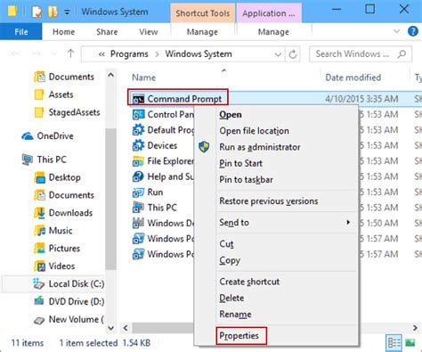
Task: Click the Pictures folder icon in sidebar
Action: coord(39,249)
